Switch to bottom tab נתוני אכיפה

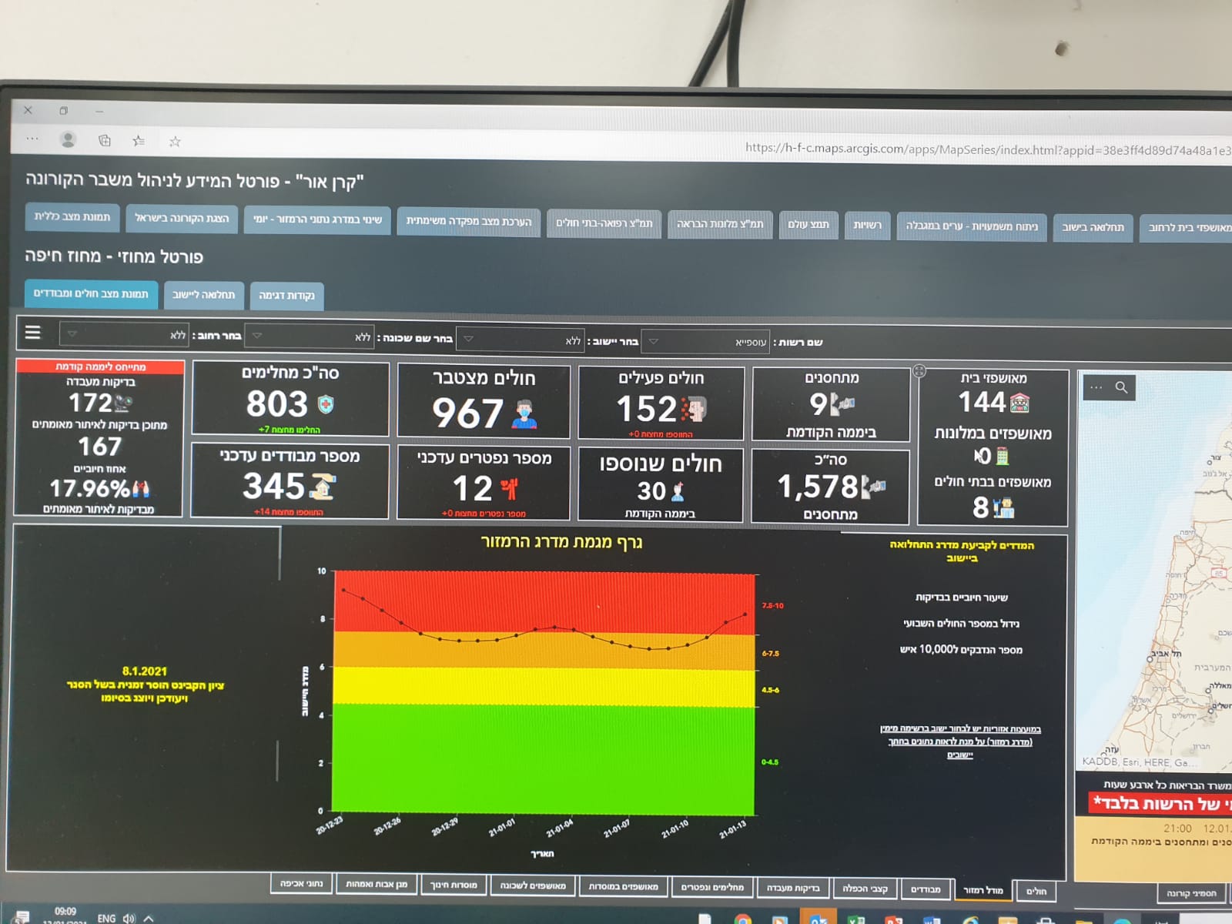coord(301,883)
